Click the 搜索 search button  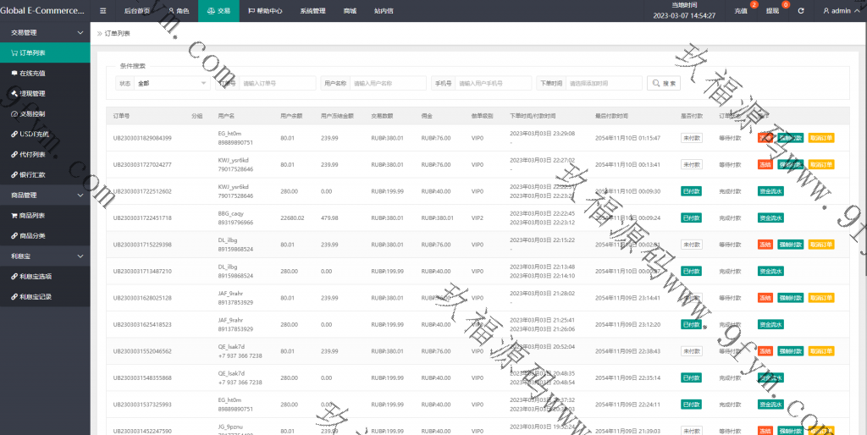point(664,83)
